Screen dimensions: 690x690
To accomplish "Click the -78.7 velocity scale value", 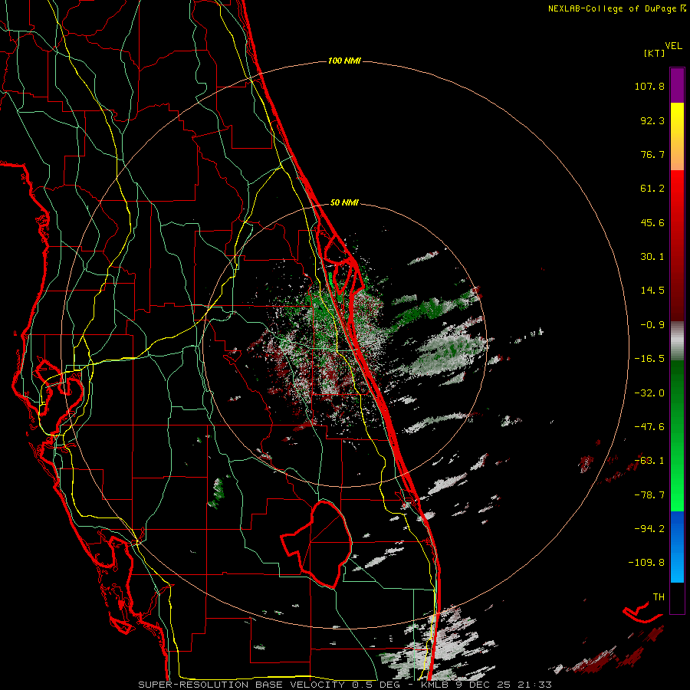I will pyautogui.click(x=649, y=495).
